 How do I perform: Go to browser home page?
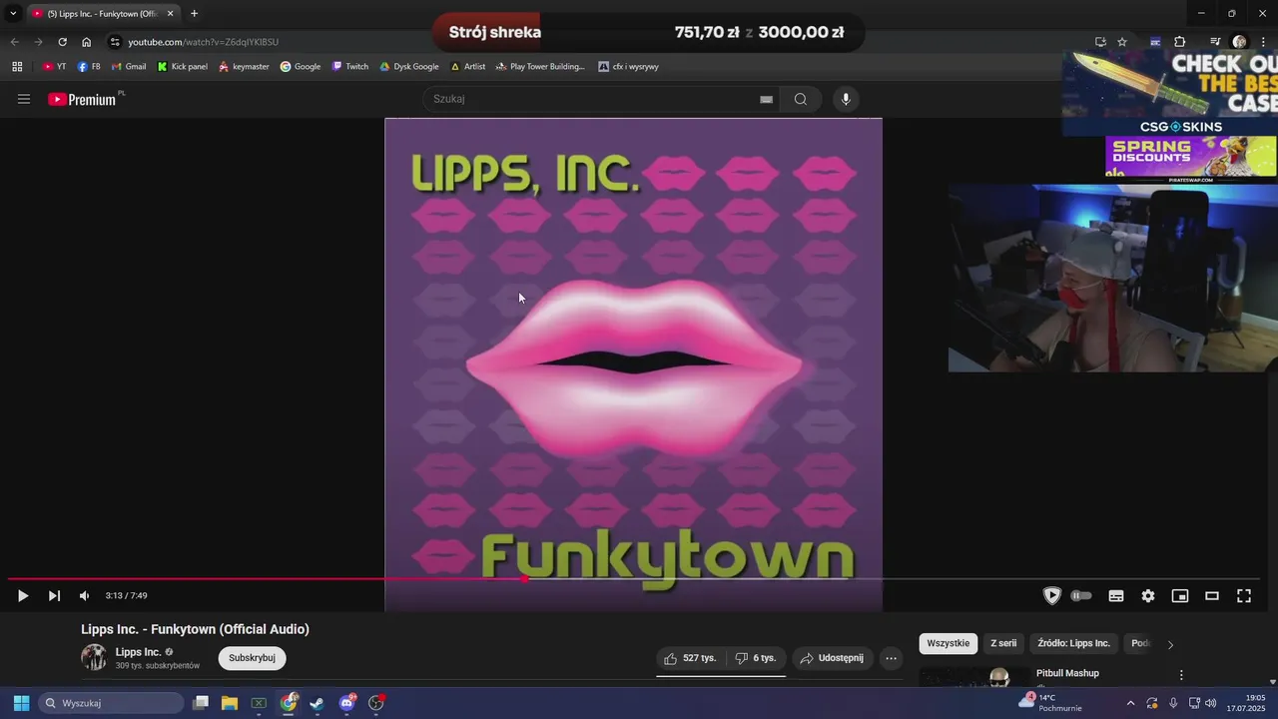pos(87,42)
